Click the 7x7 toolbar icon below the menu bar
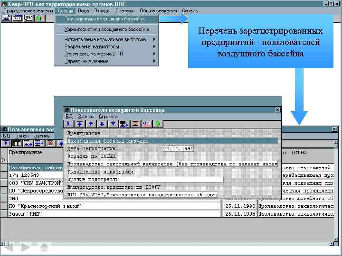 pos(17,18)
